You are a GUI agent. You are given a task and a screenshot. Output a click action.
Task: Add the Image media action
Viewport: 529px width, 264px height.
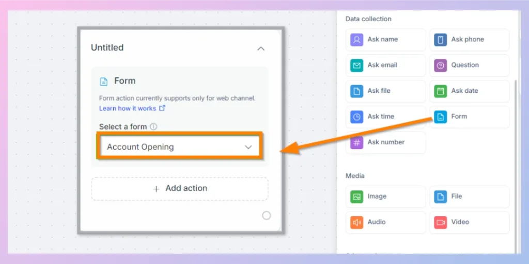pyautogui.click(x=385, y=196)
